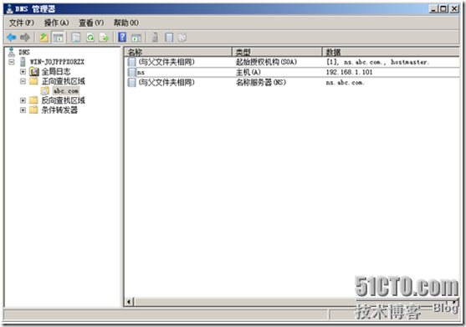Click the abc.com zone icon in tree
The image size is (466, 327).
(45, 90)
